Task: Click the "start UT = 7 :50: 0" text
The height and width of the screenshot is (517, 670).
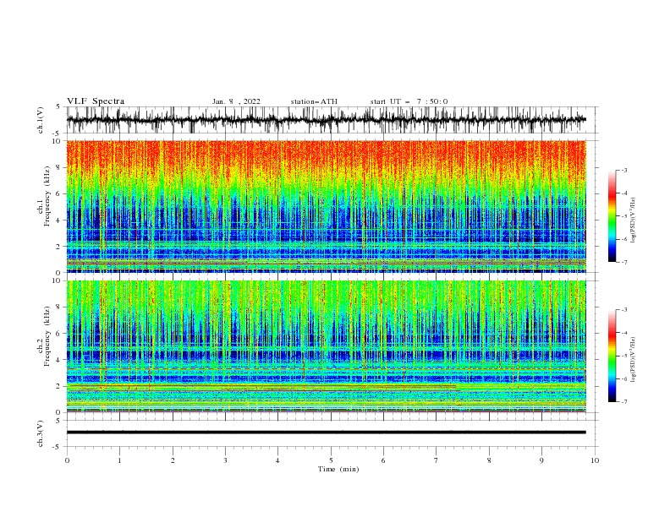Action: click(409, 101)
